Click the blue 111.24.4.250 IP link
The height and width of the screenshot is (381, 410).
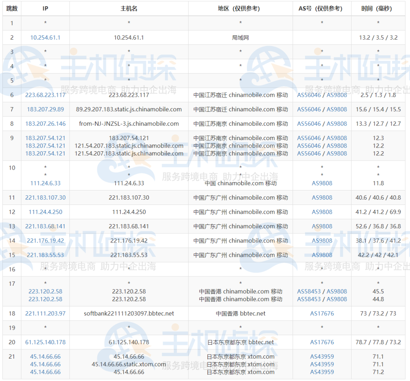coord(45,212)
